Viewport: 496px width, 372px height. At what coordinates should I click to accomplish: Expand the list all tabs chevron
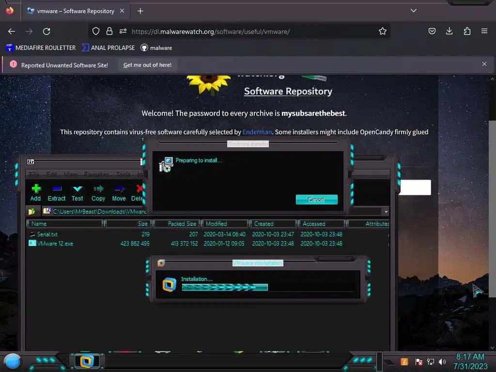coord(414,11)
